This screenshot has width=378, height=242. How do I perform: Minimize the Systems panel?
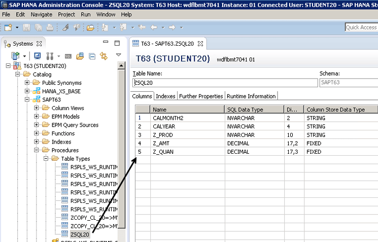[x=106, y=42]
